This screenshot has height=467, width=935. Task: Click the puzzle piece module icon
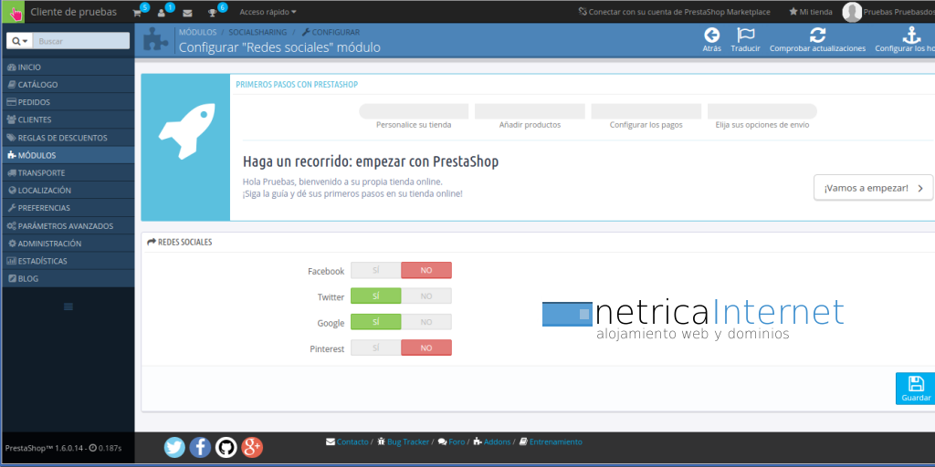click(155, 39)
